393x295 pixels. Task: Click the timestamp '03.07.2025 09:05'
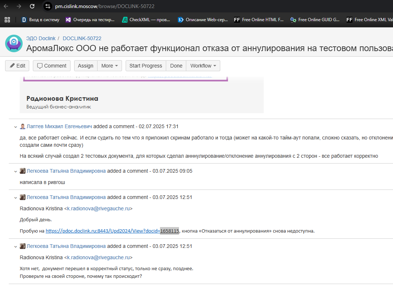click(x=172, y=171)
